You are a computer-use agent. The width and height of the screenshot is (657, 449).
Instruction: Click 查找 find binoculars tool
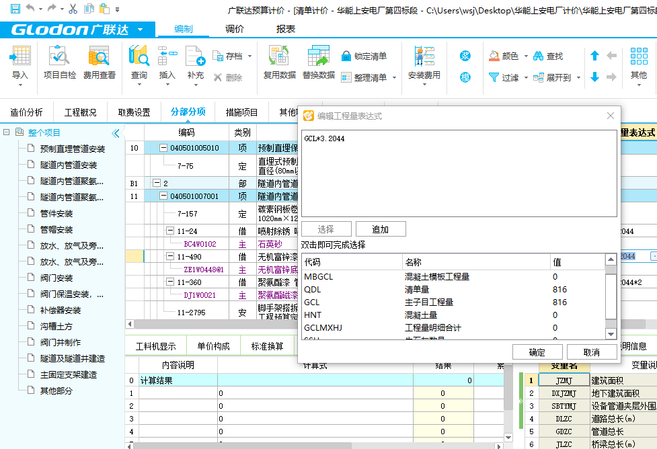(548, 56)
